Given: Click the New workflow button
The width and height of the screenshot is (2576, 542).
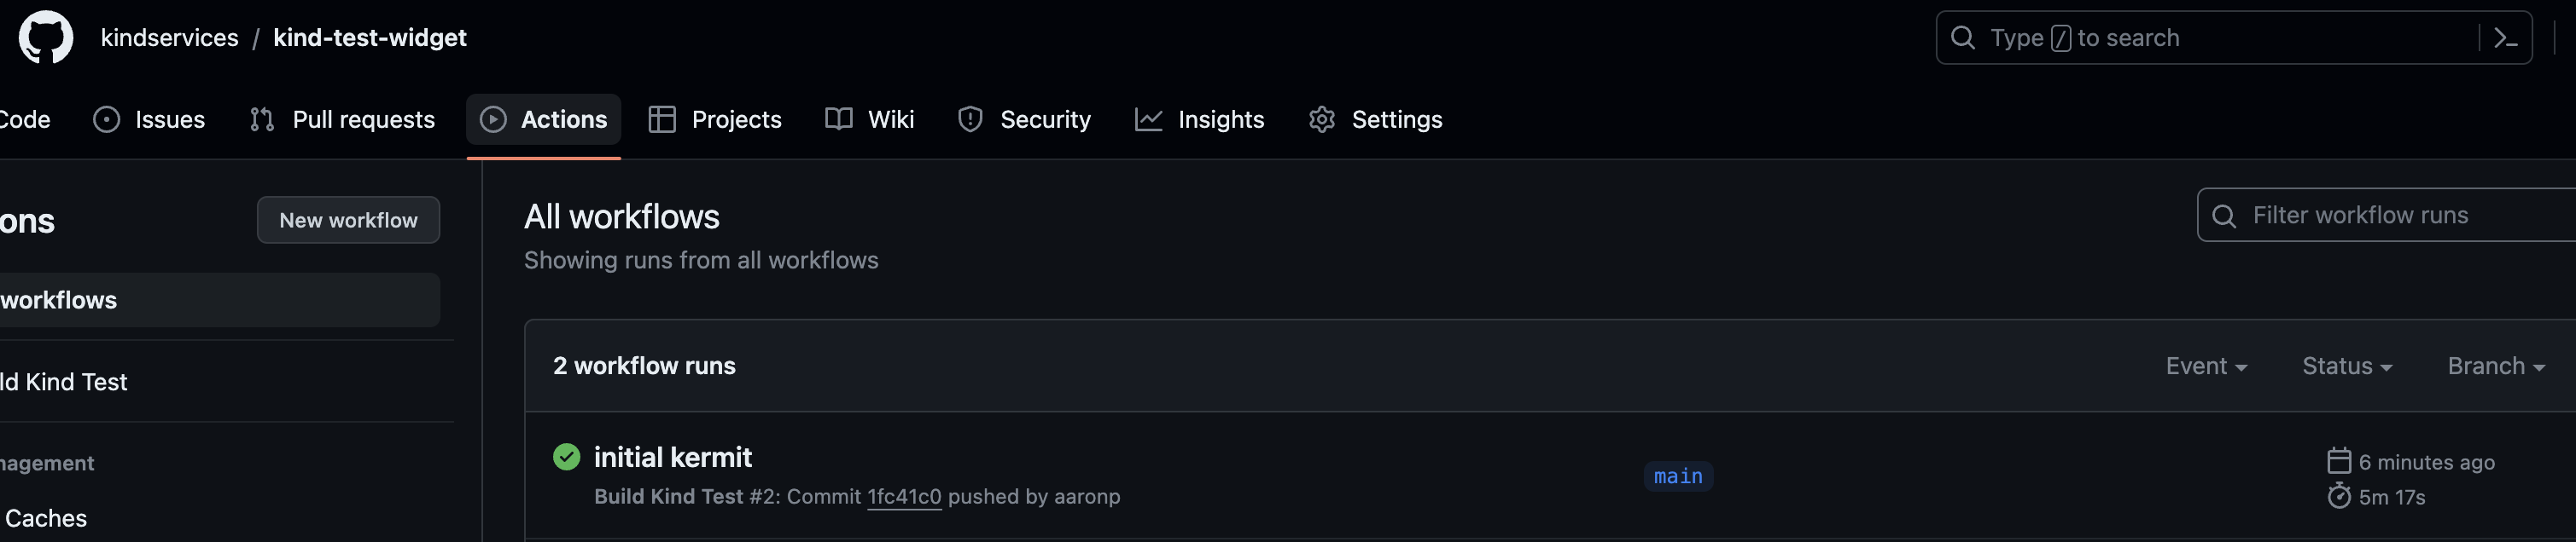Looking at the screenshot, I should pyautogui.click(x=348, y=221).
